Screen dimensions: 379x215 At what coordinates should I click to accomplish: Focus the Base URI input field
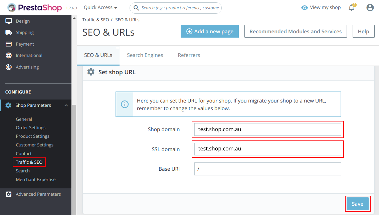pyautogui.click(x=267, y=169)
